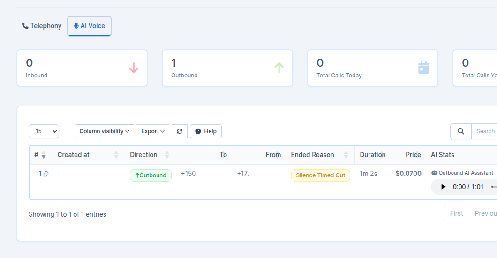Sort by the To column header
Image resolution: width=497 pixels, height=258 pixels.
[204, 155]
